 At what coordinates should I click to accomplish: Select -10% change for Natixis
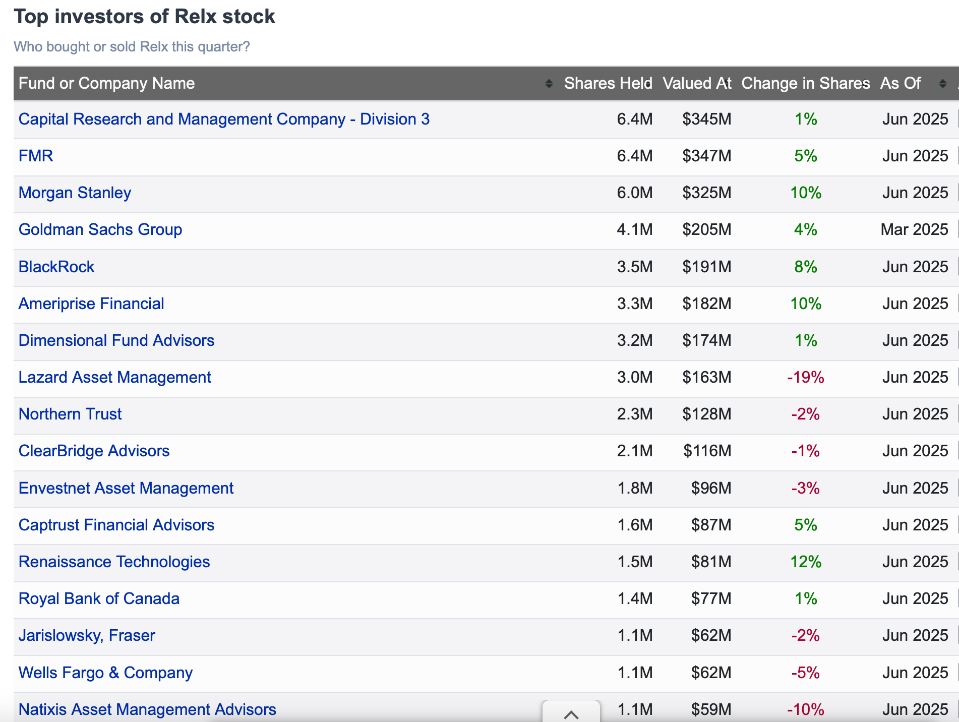(806, 709)
